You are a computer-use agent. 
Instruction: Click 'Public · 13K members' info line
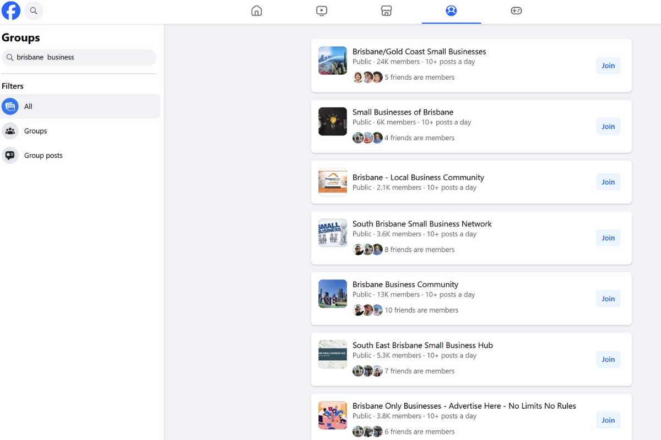pyautogui.click(x=414, y=295)
